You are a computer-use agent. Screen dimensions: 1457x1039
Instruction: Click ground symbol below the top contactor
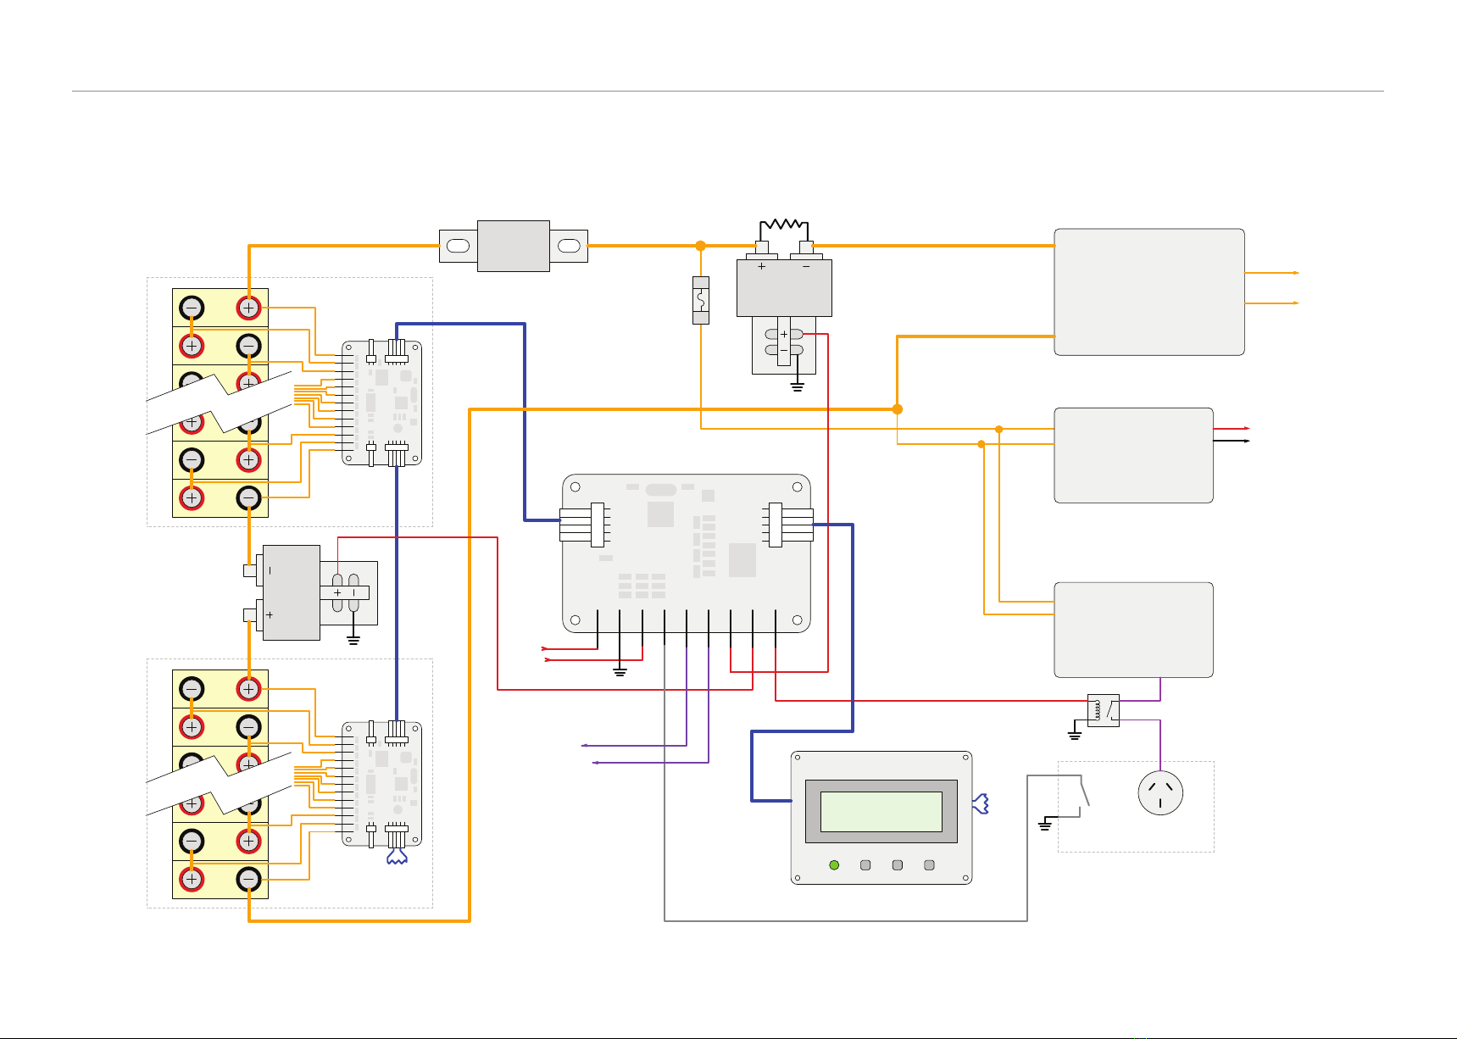[797, 387]
